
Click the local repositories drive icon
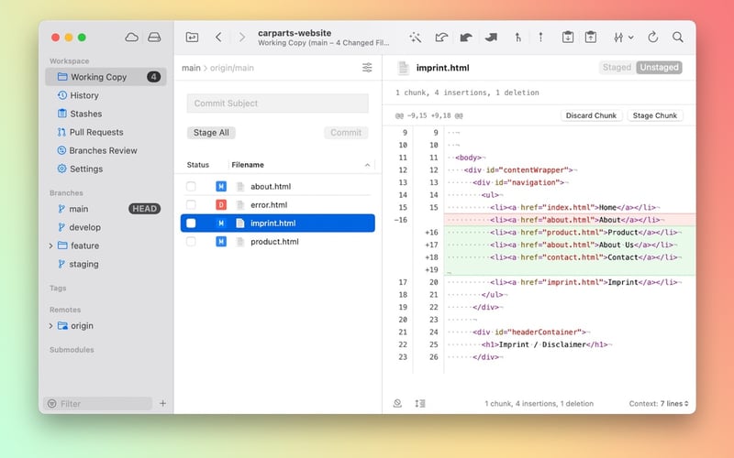click(154, 38)
